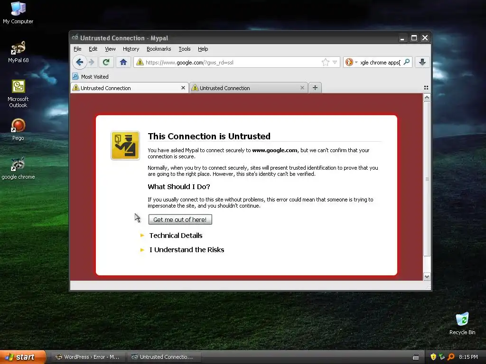Expand the Technical Details section
The height and width of the screenshot is (364, 486).
[176, 236]
